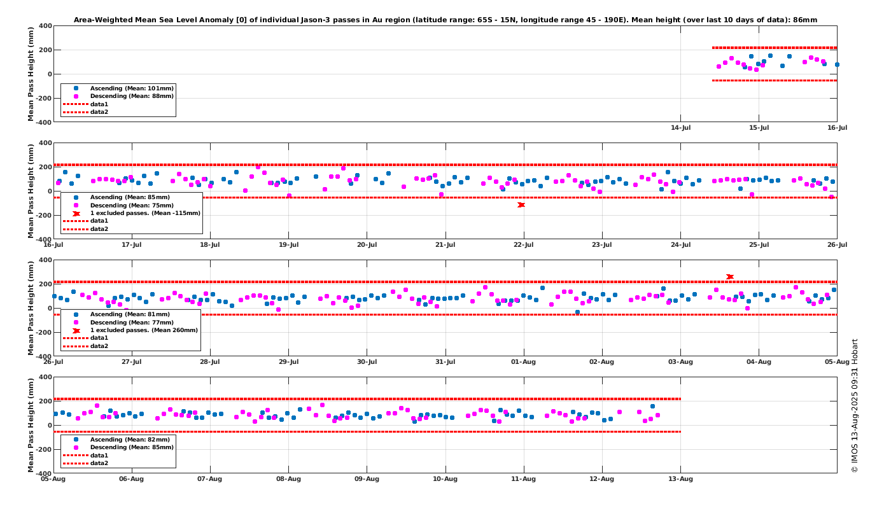Viewport: 891px width, 509px height.
Task: Click the '15-Jul' date tick label
Action: (x=759, y=128)
